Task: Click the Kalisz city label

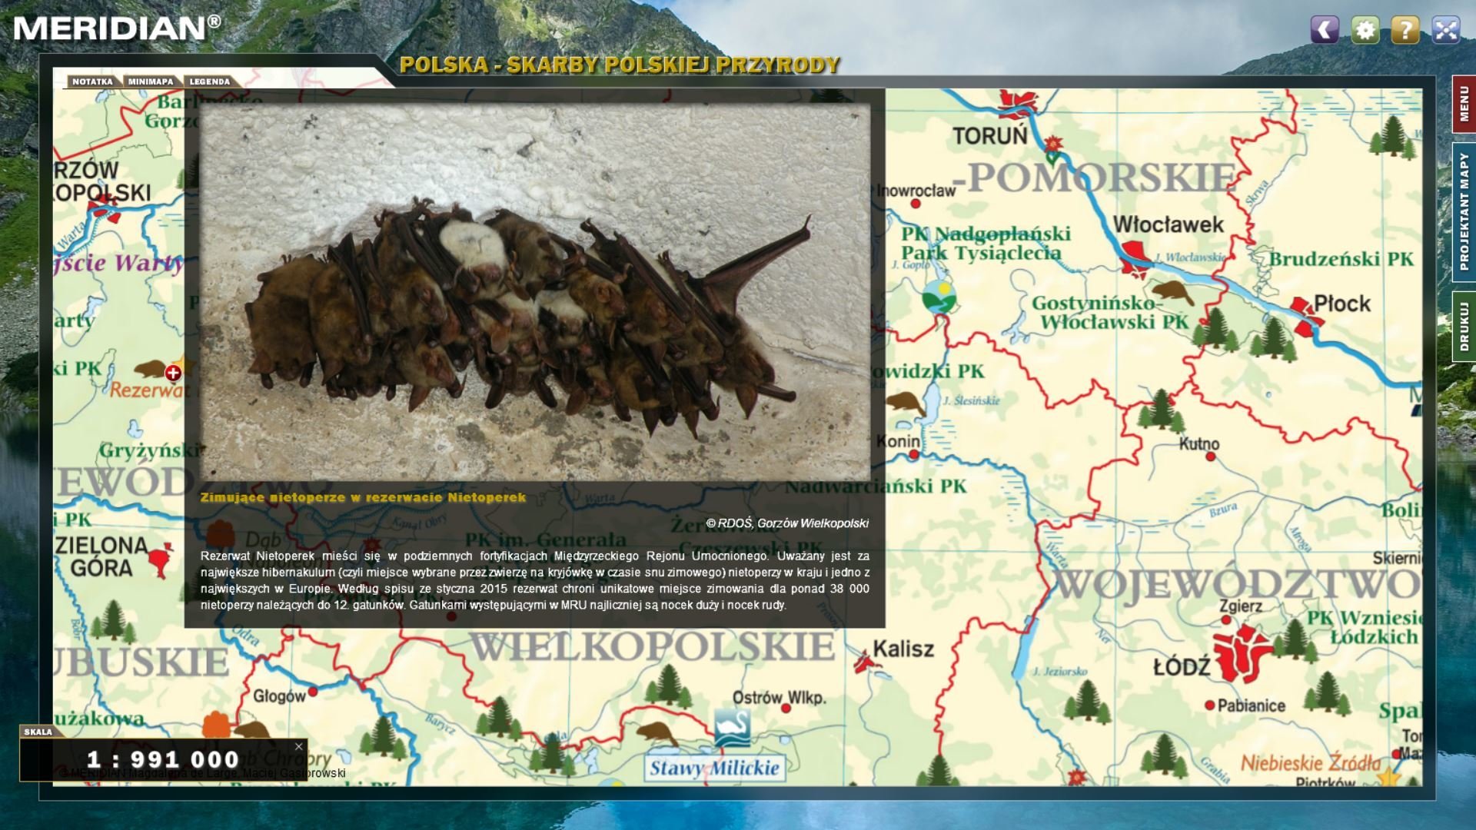Action: pos(903,649)
